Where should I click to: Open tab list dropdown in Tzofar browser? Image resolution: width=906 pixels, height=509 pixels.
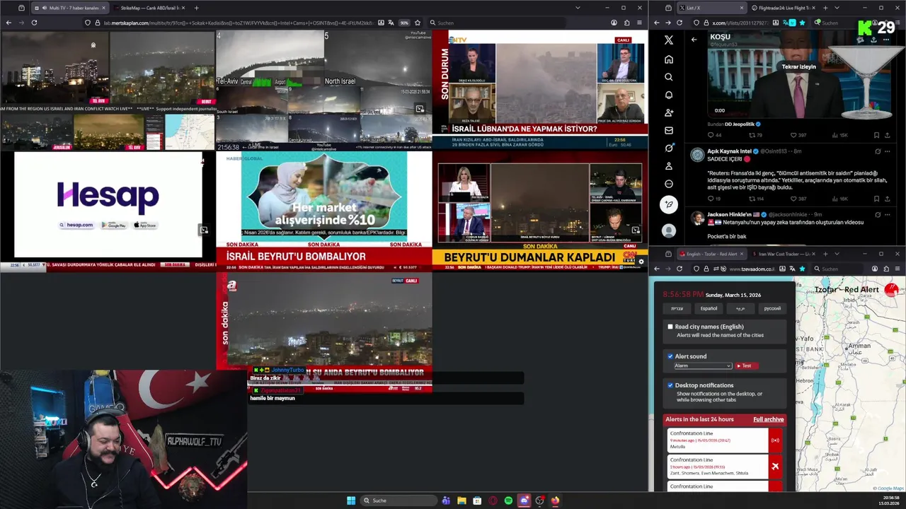click(x=837, y=254)
